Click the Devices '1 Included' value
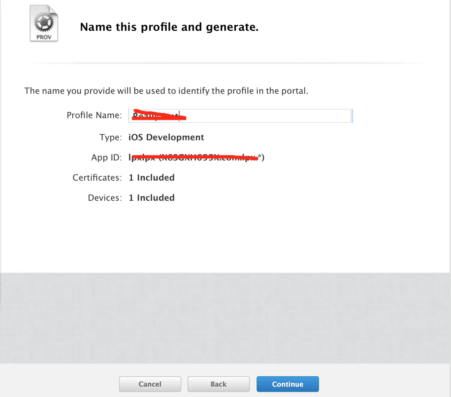Screen dimensions: 451x397 152,198
